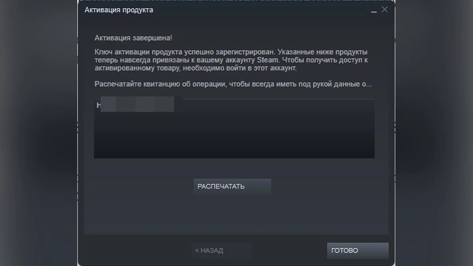Viewport: 473px width, 266px height.
Task: Click the letter Н starting the product entry
Action: coord(99,105)
